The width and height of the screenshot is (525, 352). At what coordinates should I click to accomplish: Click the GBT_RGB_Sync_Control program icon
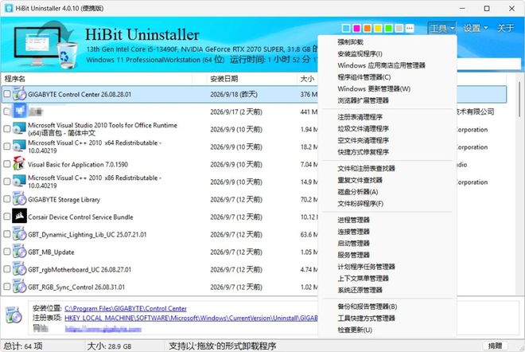pyautogui.click(x=19, y=287)
